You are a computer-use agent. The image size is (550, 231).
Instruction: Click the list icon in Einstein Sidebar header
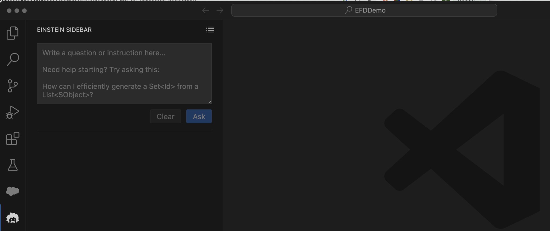click(210, 30)
